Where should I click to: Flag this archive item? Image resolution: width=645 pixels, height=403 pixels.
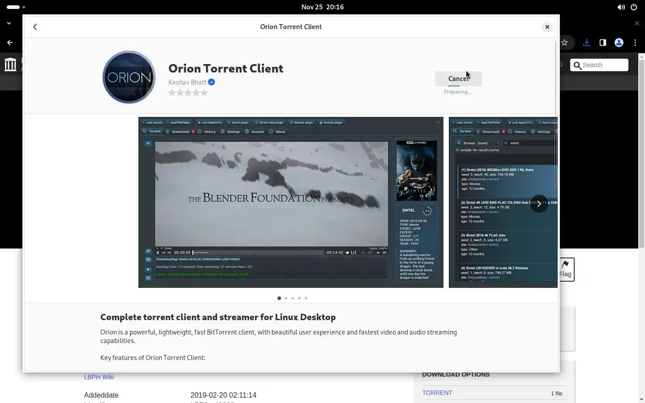point(566,270)
